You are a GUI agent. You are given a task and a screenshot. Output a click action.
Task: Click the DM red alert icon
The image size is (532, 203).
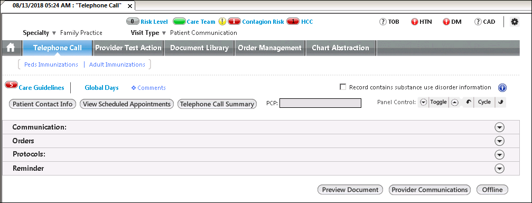[x=446, y=22]
